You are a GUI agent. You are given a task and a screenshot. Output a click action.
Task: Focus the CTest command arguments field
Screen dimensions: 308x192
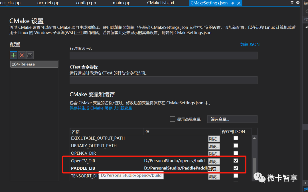pos(163,80)
